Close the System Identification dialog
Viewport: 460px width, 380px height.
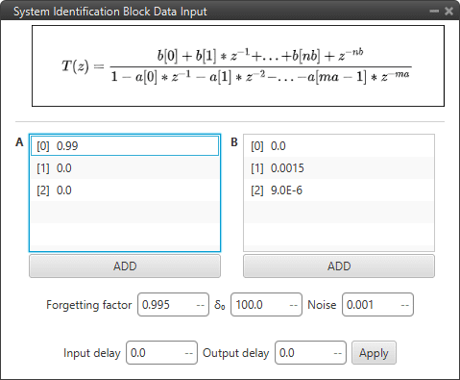[448, 12]
